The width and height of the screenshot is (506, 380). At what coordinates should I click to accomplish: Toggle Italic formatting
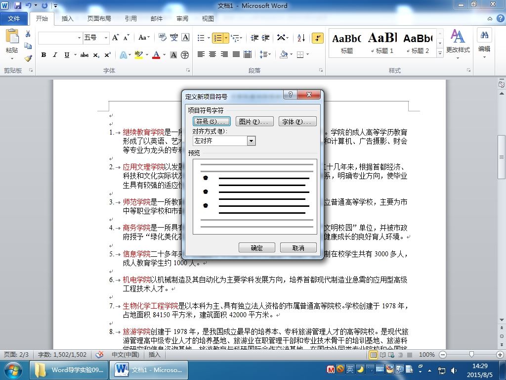(55, 55)
